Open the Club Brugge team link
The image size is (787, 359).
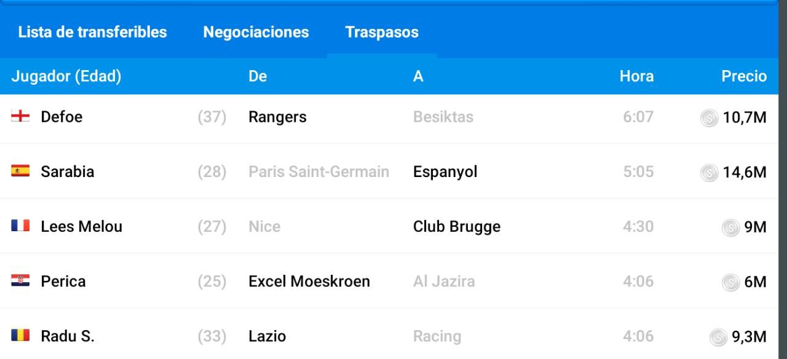coord(457,227)
